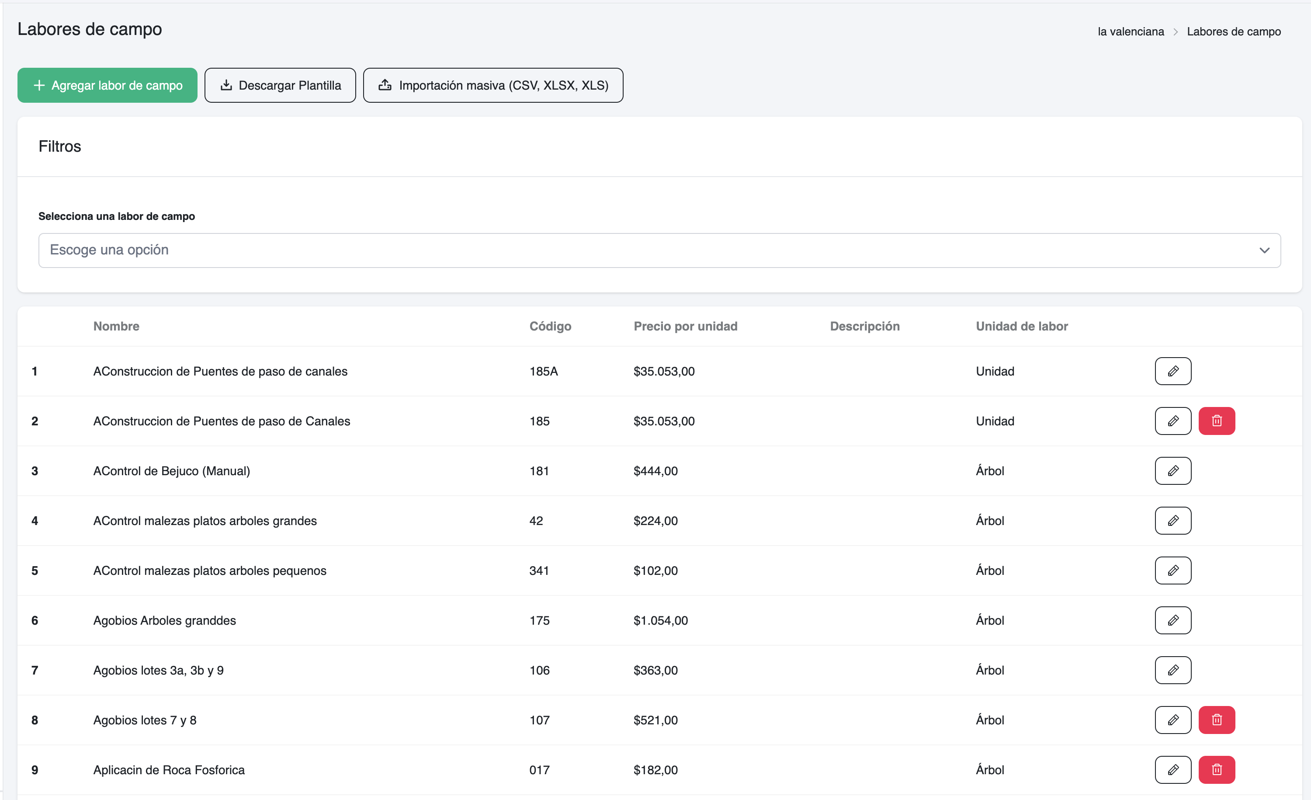The height and width of the screenshot is (800, 1311).
Task: Edit AControl malezas platos arboles grandes
Action: pyautogui.click(x=1172, y=521)
